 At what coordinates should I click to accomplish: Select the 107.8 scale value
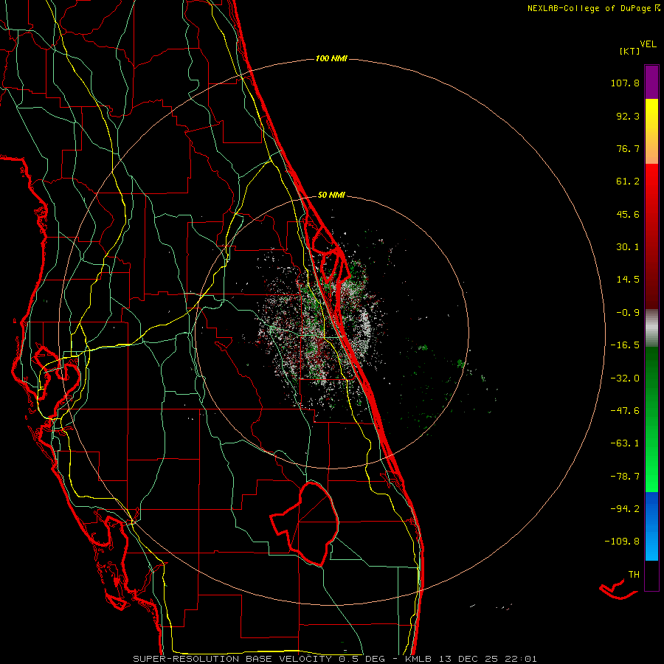[x=625, y=83]
